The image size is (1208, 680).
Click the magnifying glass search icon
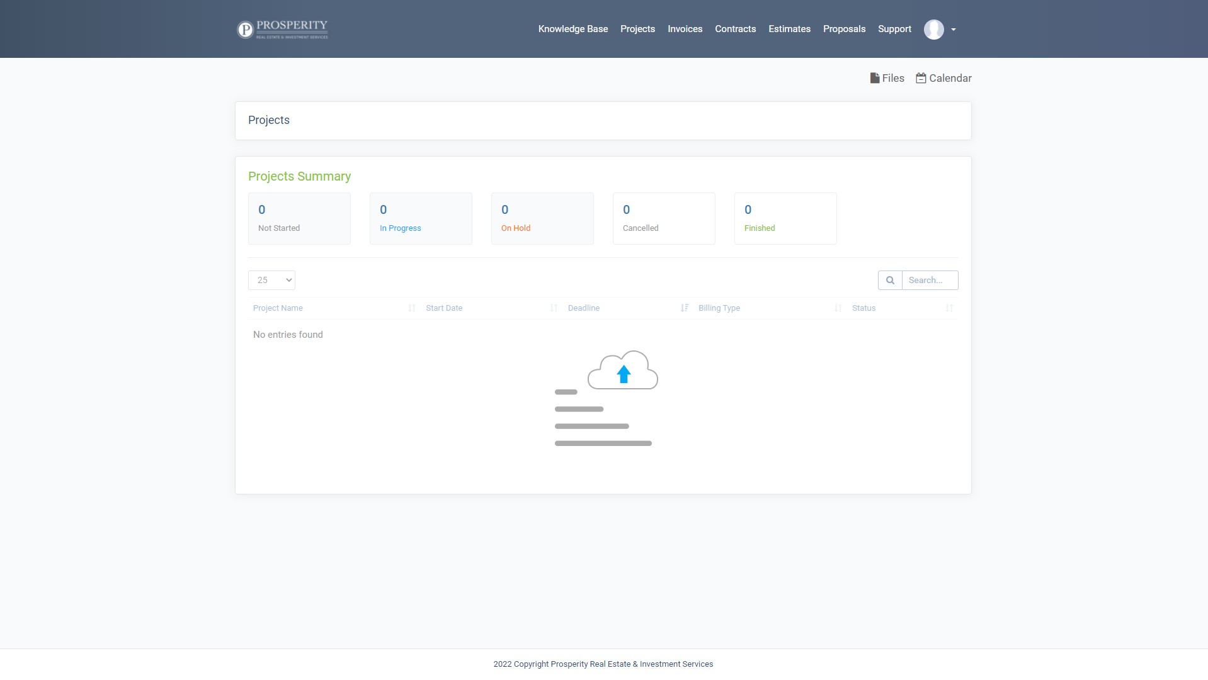(890, 281)
